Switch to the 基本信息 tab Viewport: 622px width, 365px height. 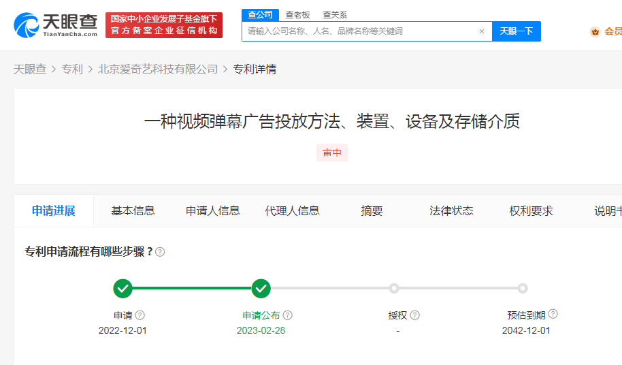133,210
